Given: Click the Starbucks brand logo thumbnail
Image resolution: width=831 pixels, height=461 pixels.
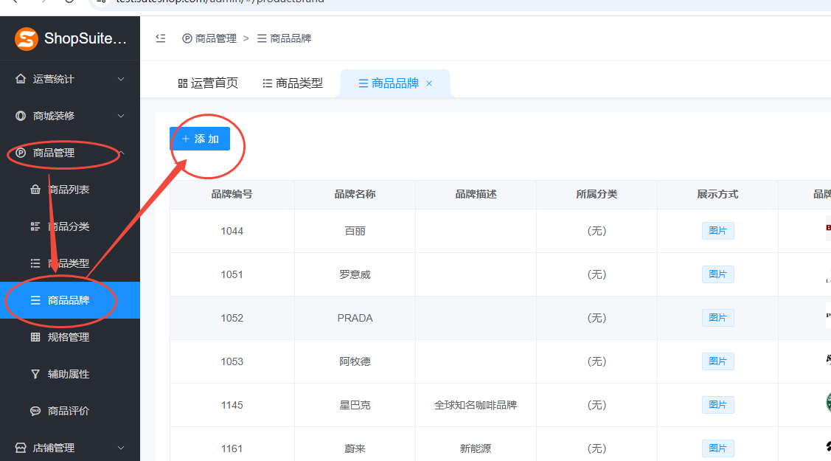Looking at the screenshot, I should [827, 403].
